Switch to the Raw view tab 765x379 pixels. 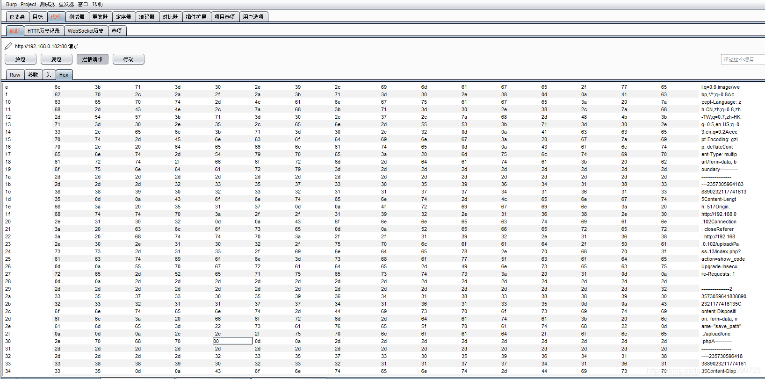click(x=15, y=75)
